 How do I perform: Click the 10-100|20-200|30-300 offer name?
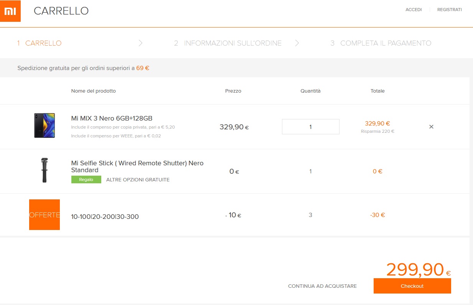click(105, 217)
